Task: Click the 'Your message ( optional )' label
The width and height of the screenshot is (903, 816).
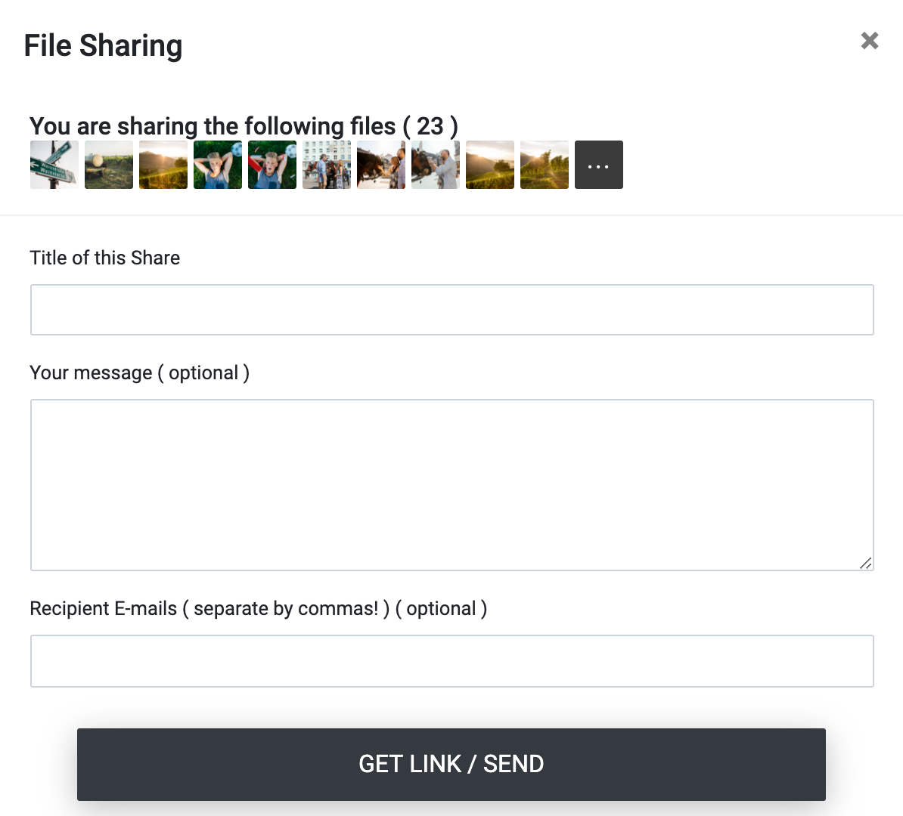Action: (x=140, y=373)
